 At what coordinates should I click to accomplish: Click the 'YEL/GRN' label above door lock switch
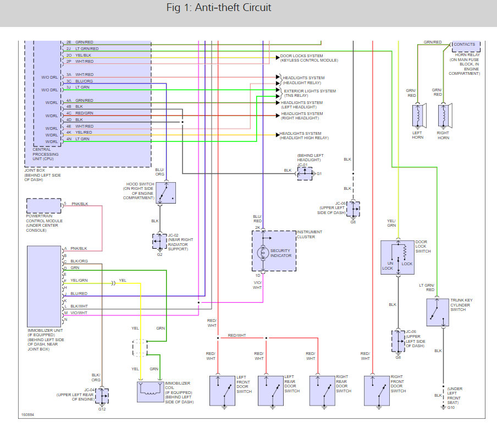point(391,223)
